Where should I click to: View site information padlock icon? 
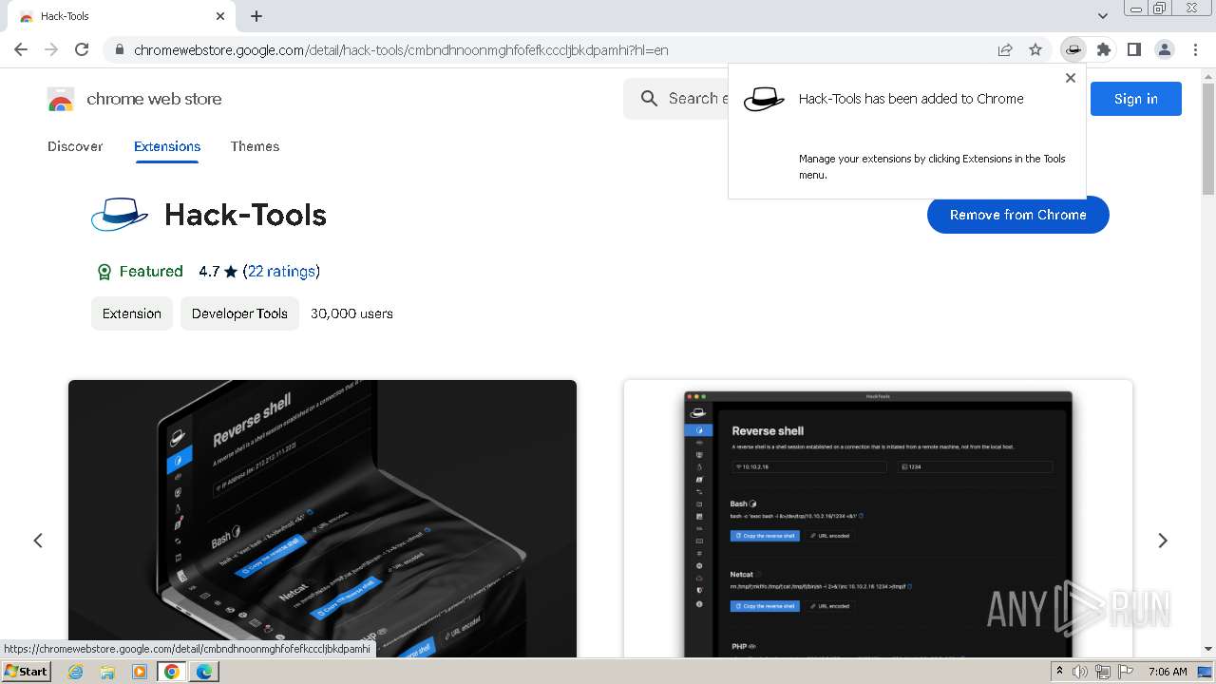click(x=119, y=49)
